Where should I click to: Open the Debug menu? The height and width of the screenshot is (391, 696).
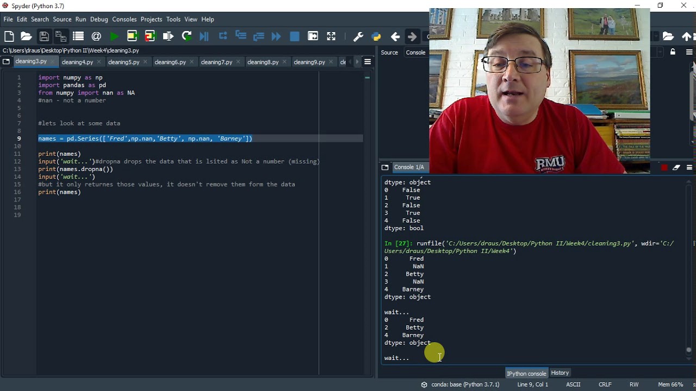pos(99,19)
